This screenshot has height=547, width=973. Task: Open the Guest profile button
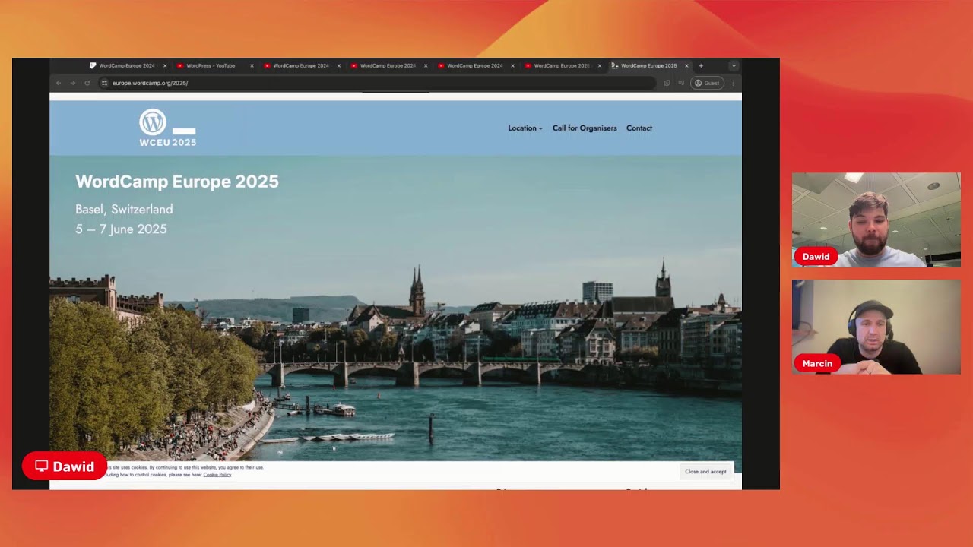(x=707, y=83)
